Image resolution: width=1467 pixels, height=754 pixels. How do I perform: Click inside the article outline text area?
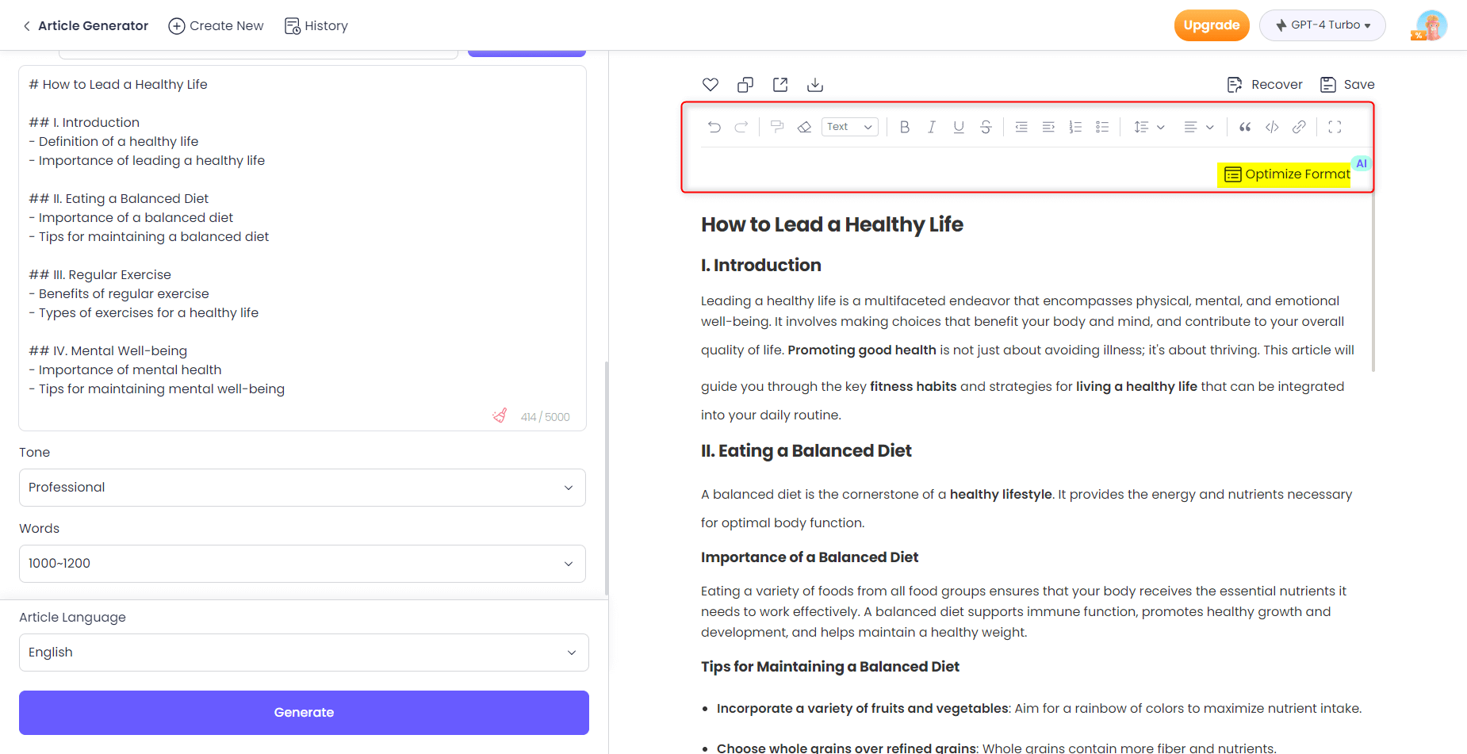click(302, 248)
